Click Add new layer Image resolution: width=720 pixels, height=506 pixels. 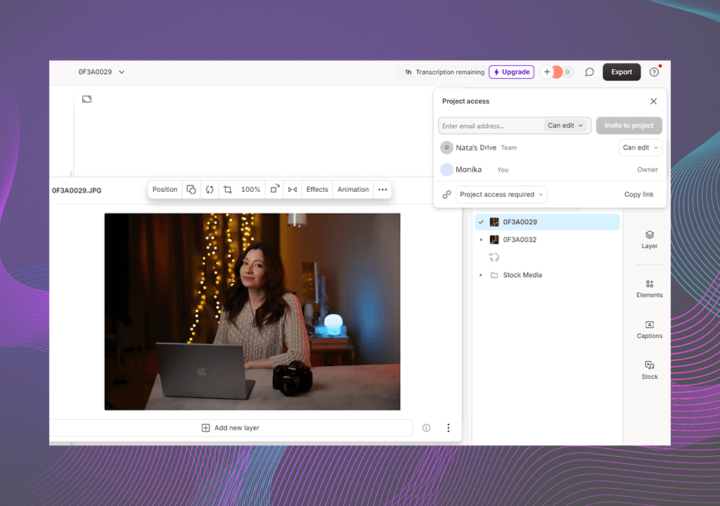point(231,428)
